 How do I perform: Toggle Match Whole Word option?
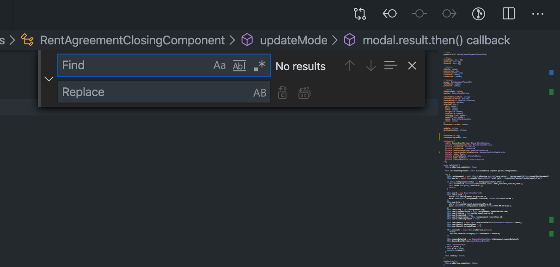coord(239,66)
